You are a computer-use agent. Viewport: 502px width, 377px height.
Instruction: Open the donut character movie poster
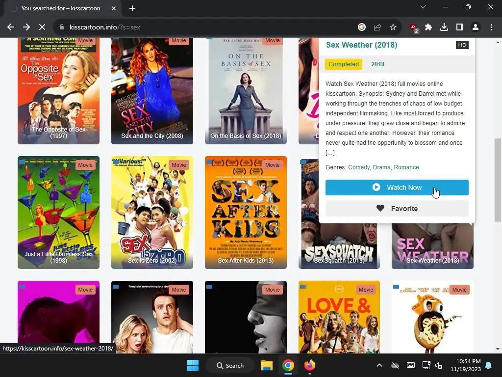coord(432,317)
